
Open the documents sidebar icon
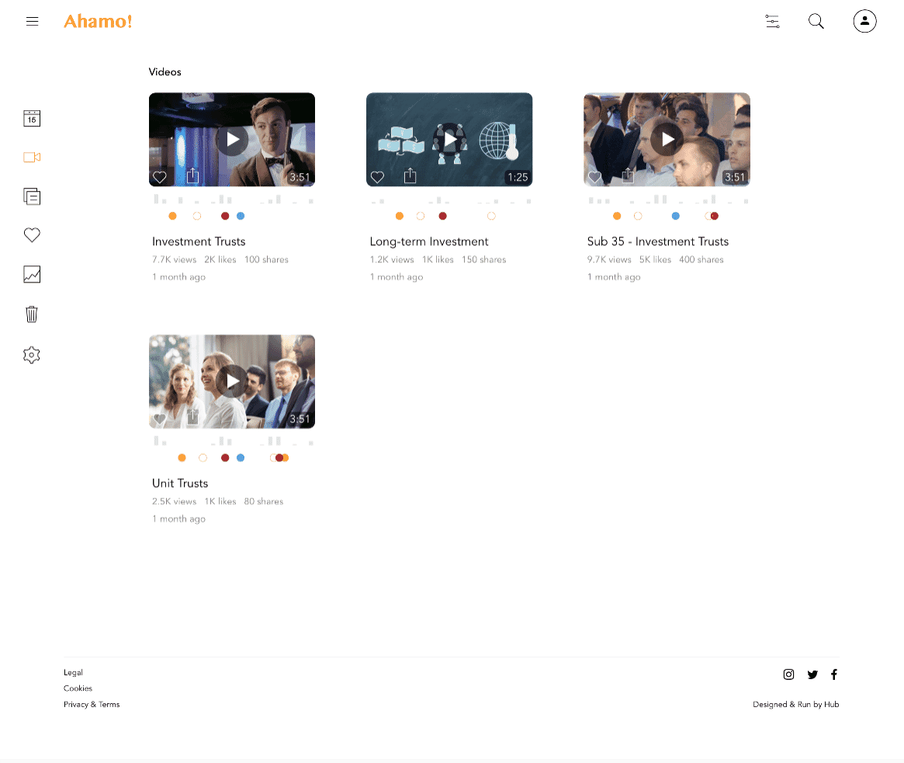(x=32, y=196)
